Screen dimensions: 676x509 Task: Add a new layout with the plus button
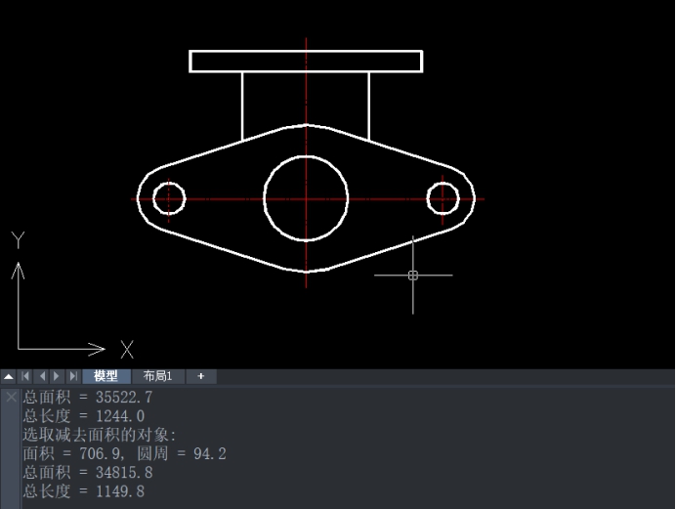pos(200,376)
